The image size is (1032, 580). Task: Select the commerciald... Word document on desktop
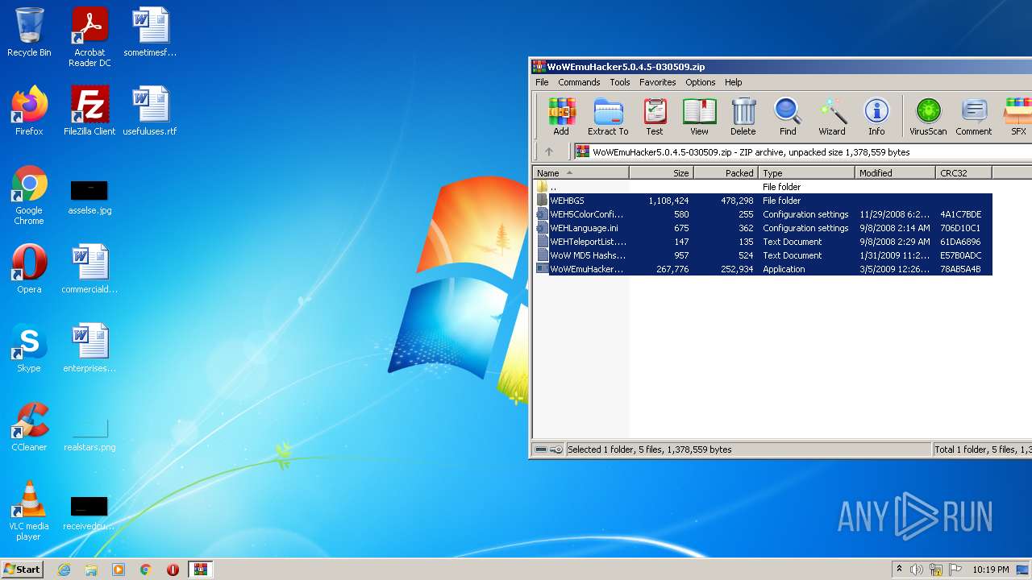[x=89, y=269]
